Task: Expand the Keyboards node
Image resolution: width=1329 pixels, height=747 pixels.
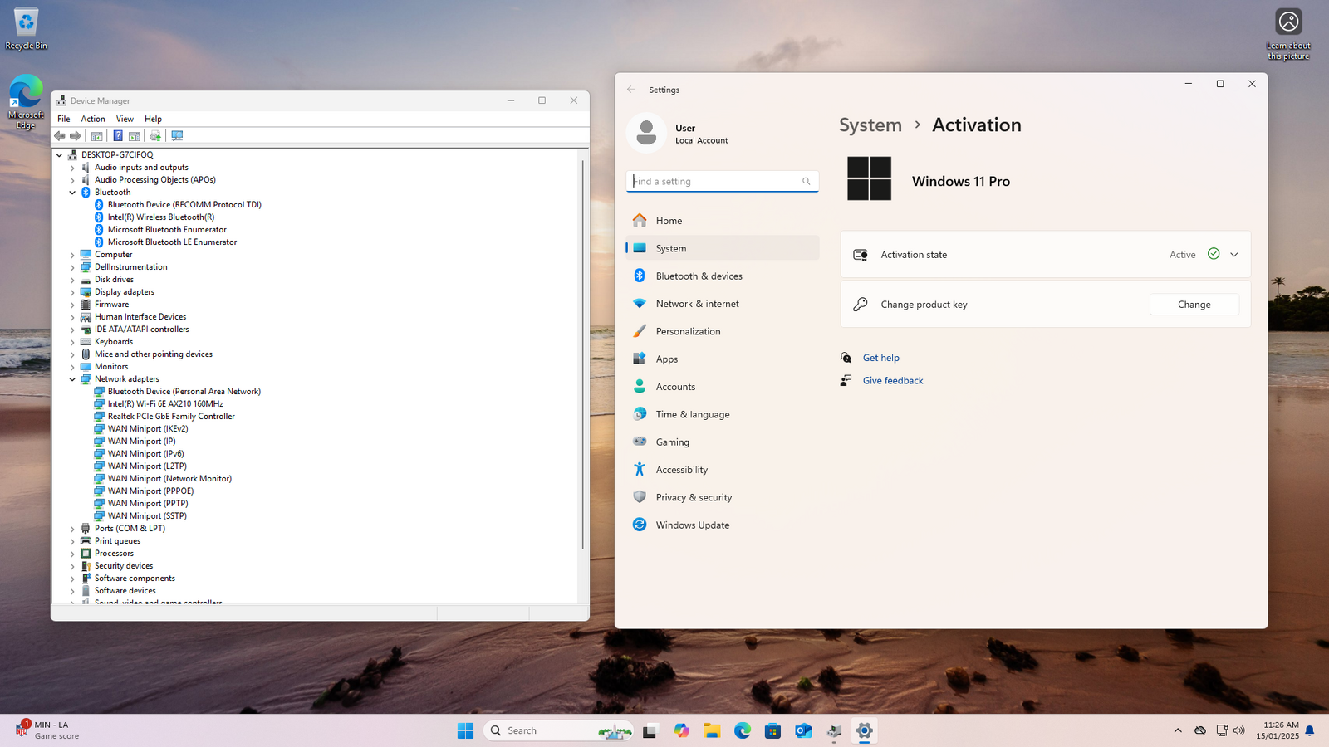Action: click(x=72, y=342)
